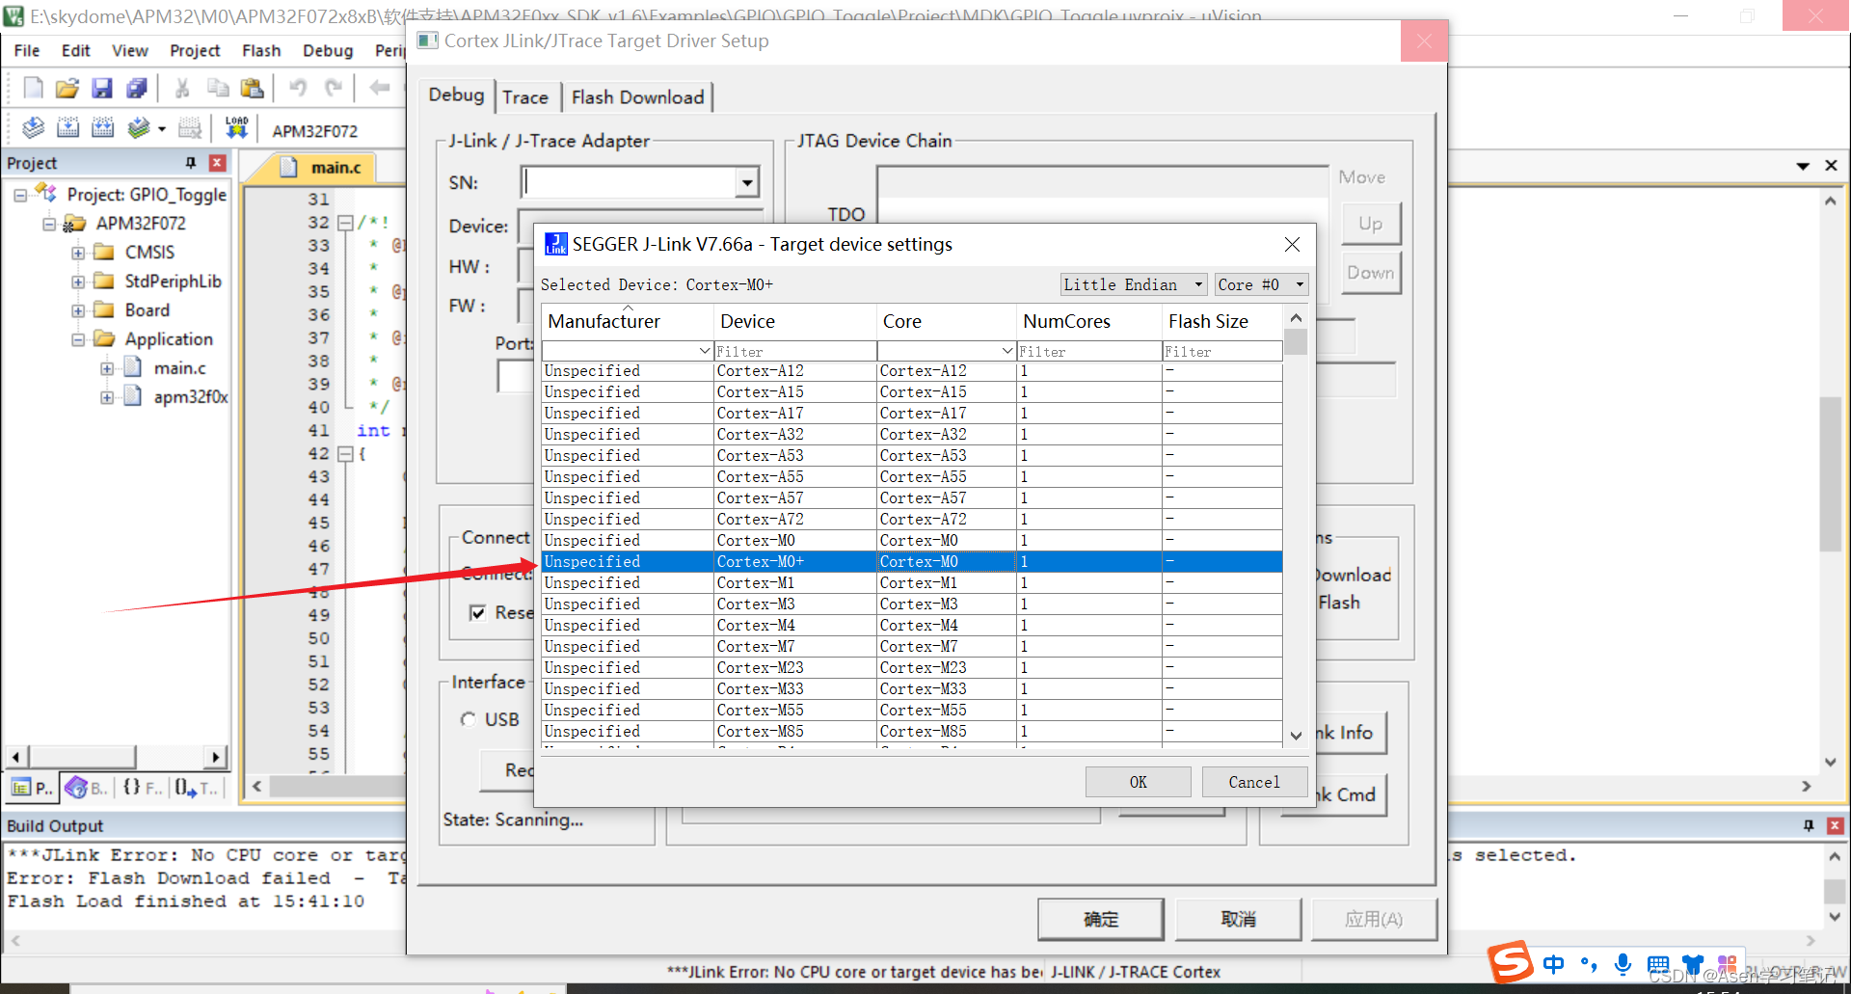
Task: Switch to Templates tab in project panel
Action: [x=198, y=788]
